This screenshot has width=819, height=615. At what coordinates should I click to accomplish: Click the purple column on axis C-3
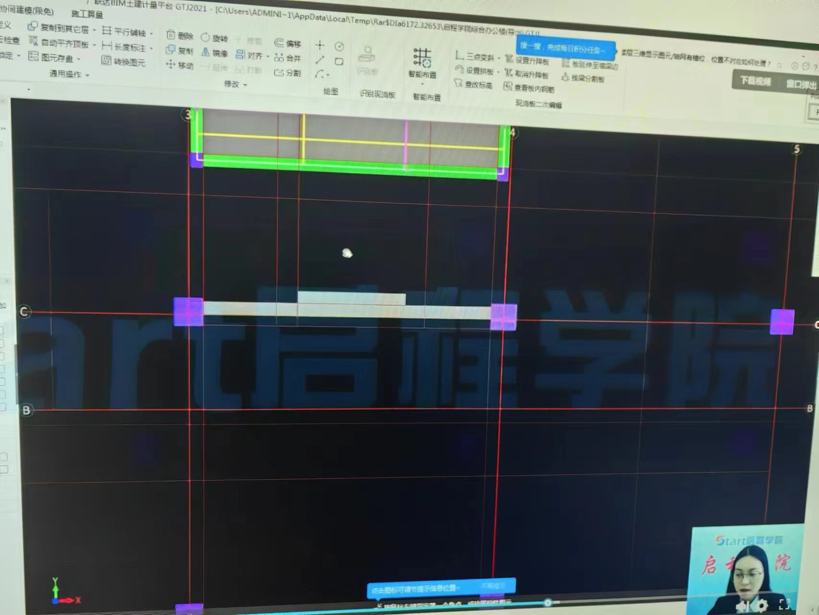pos(188,312)
